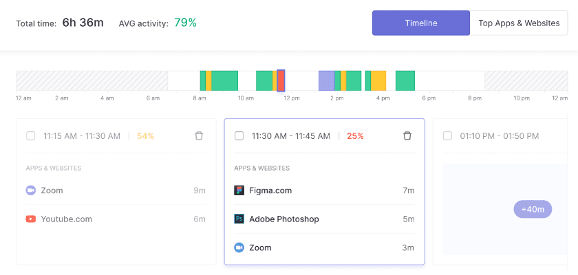Switch to the Timeline tab
578x275 pixels.
[421, 23]
